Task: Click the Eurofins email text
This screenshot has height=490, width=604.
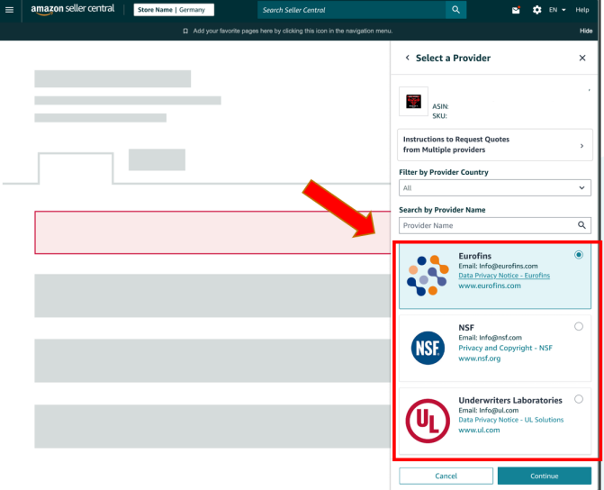Action: (498, 266)
